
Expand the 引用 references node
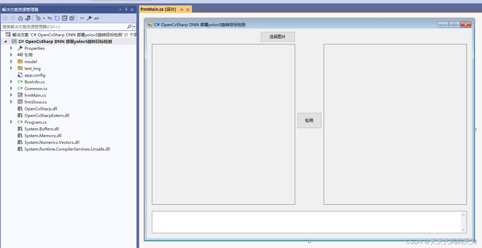(x=11, y=55)
